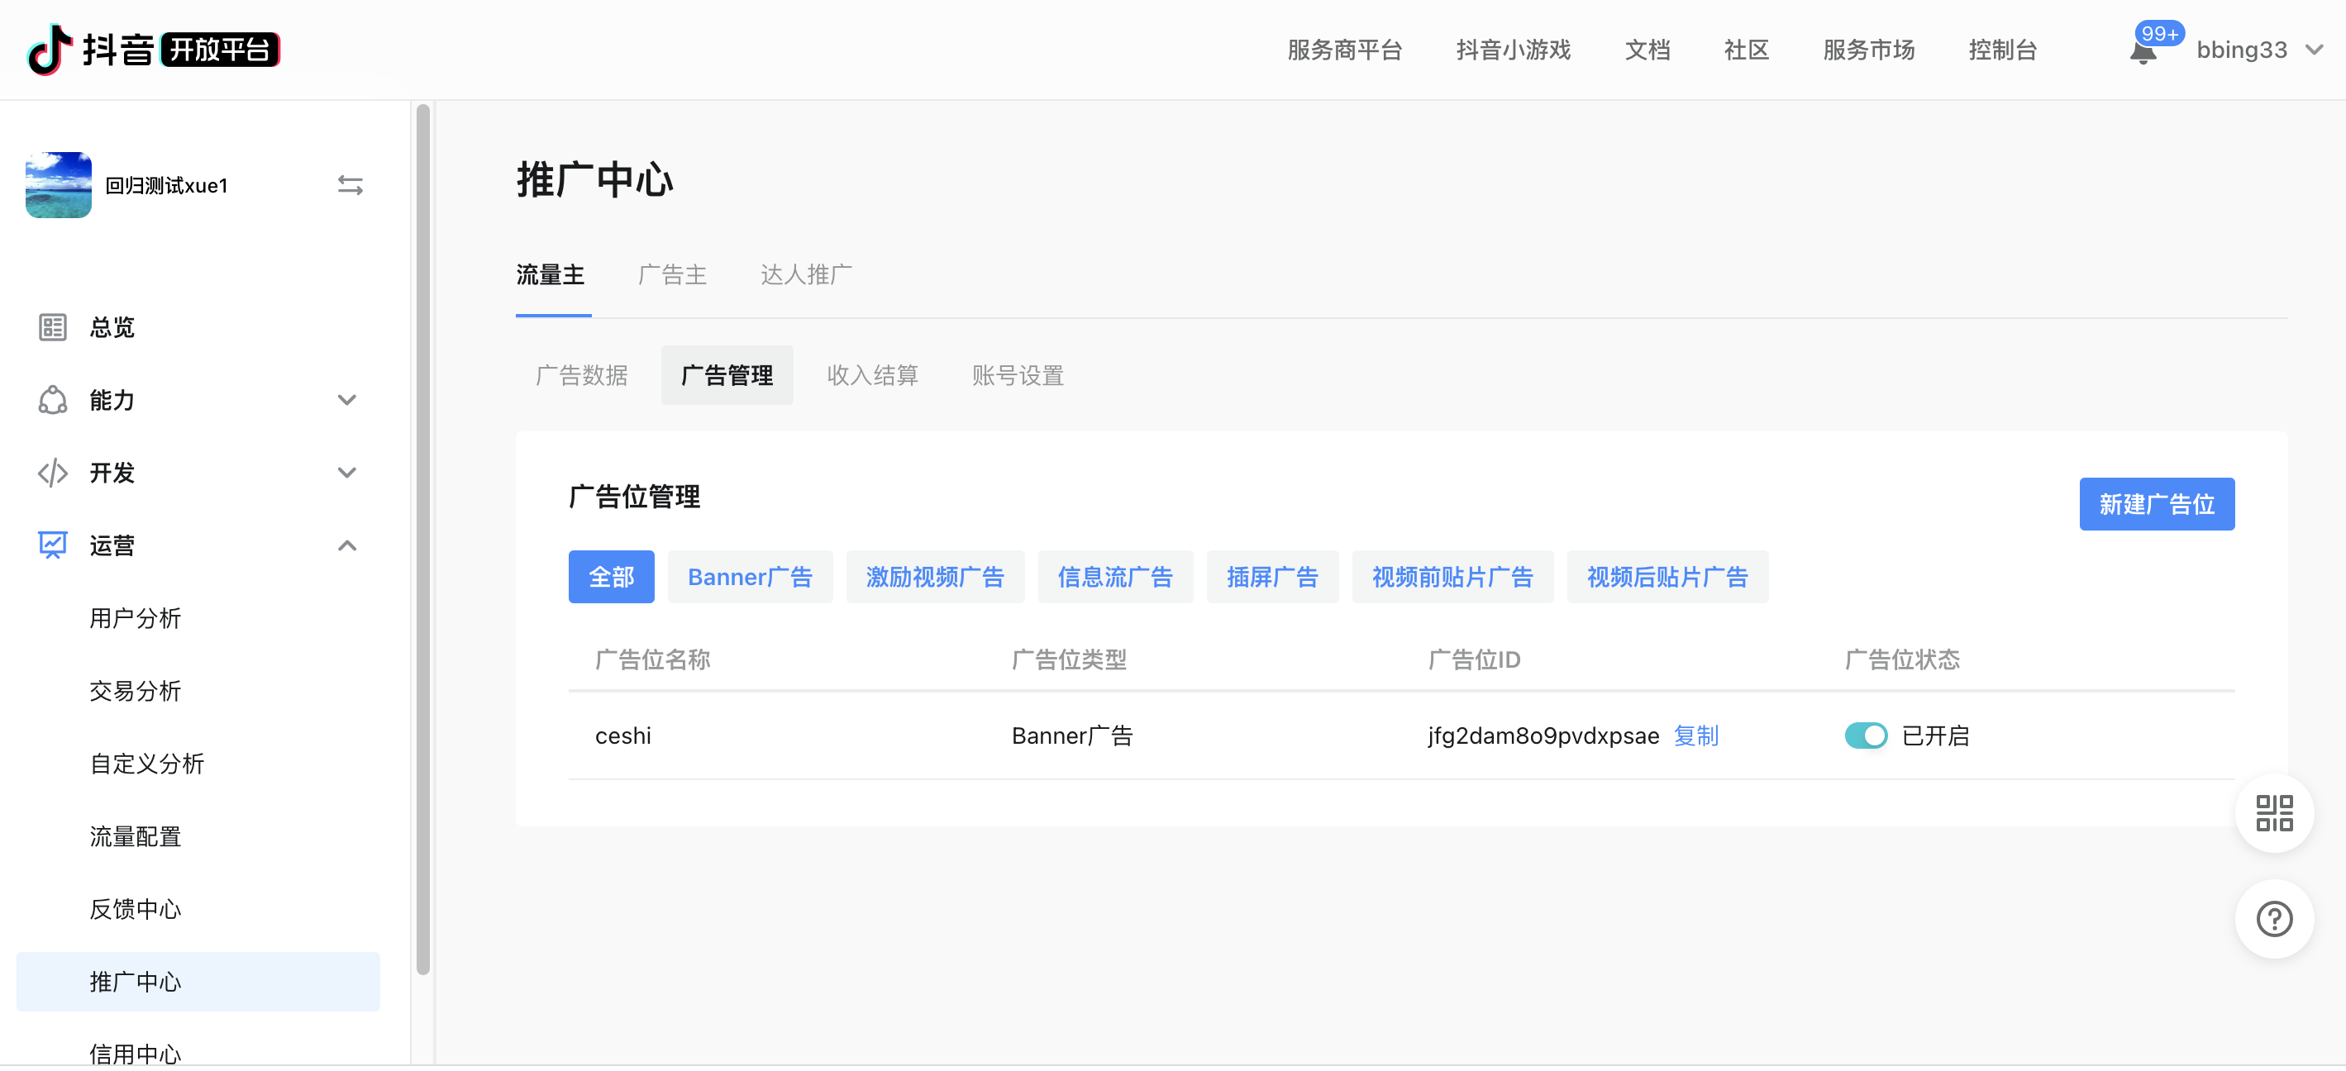
Task: Switch app using the swap arrows icon
Action: (x=350, y=185)
